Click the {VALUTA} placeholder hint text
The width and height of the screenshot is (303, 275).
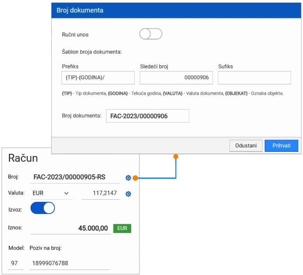(173, 93)
